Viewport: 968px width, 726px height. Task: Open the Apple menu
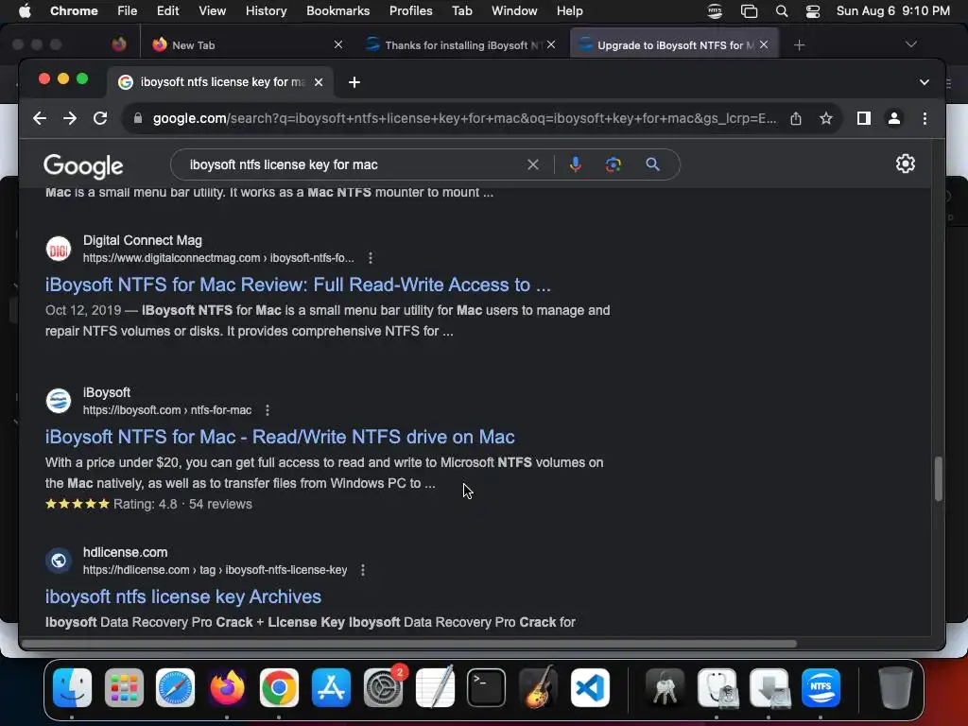coord(25,11)
